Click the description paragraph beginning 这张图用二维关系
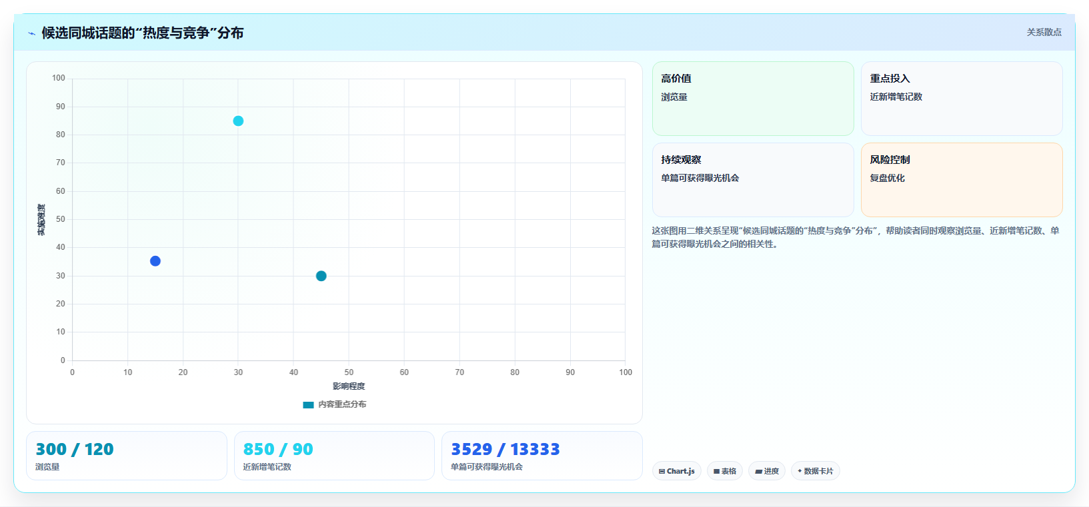The width and height of the screenshot is (1089, 507). [856, 237]
